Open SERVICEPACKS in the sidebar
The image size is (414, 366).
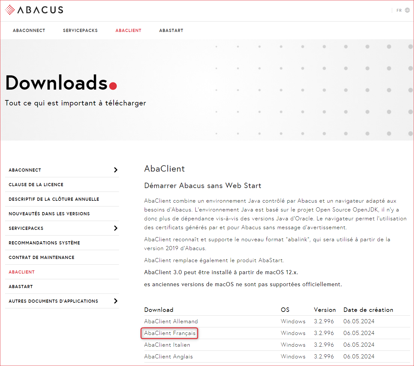(x=26, y=228)
